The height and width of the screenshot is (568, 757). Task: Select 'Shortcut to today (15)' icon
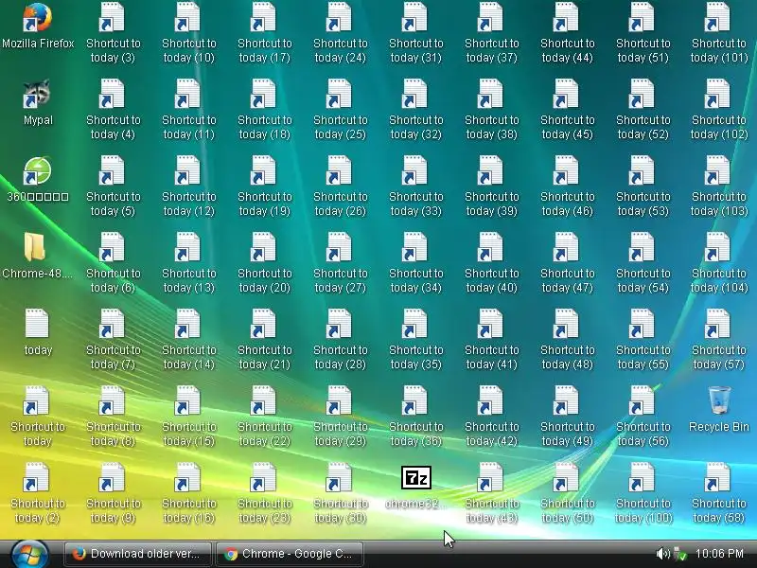[188, 417]
